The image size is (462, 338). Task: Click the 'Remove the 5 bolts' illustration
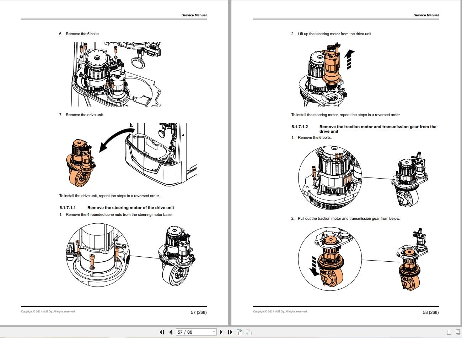click(x=117, y=74)
